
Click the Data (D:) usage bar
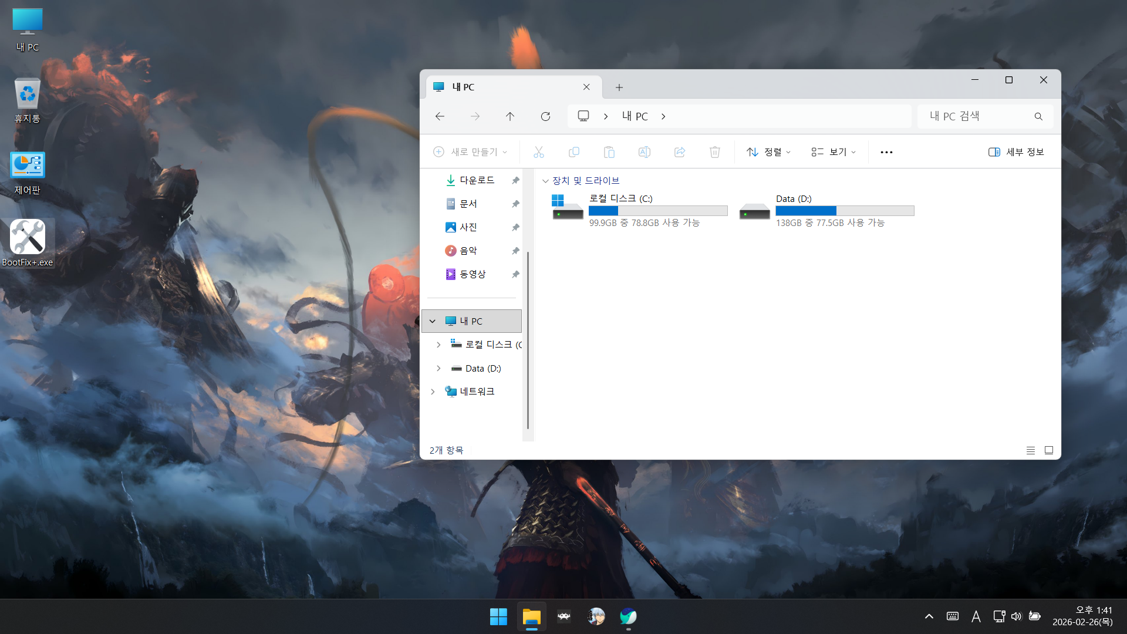pos(845,211)
